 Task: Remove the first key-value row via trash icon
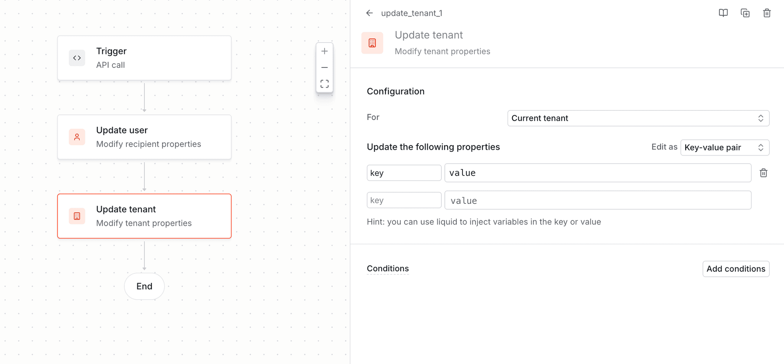pyautogui.click(x=764, y=173)
